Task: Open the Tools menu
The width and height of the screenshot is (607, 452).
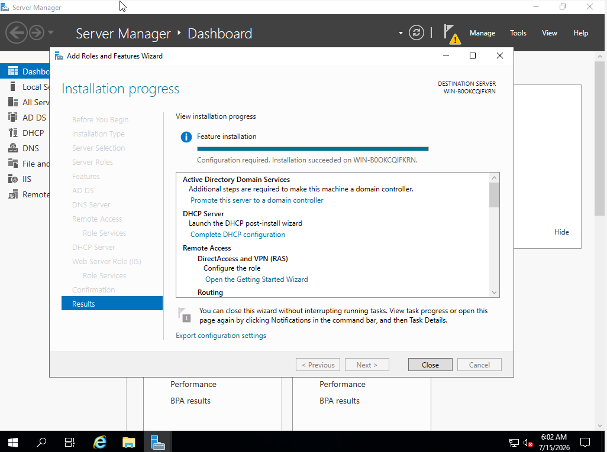Action: pos(518,33)
